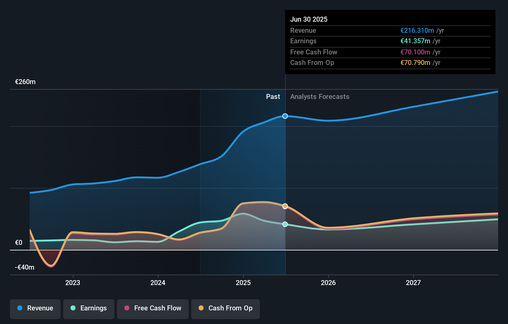Click the orange Cash From Op legend dot

point(201,308)
